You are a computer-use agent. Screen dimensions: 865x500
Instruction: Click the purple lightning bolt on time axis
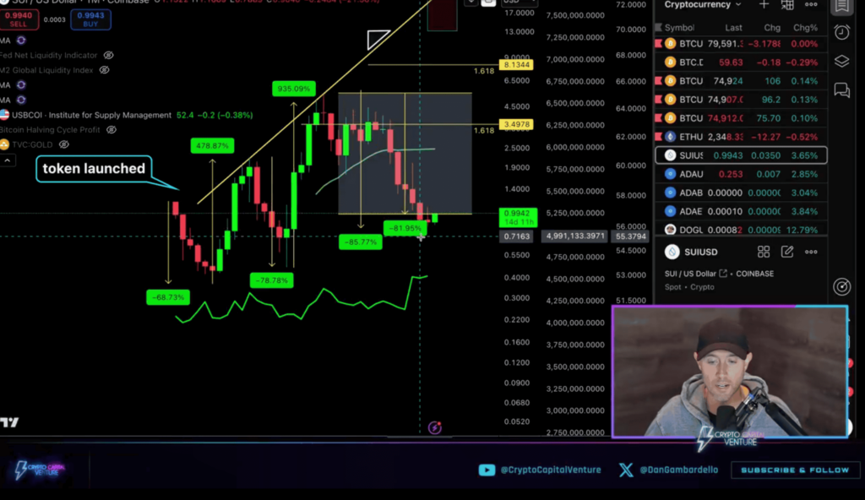coord(435,427)
